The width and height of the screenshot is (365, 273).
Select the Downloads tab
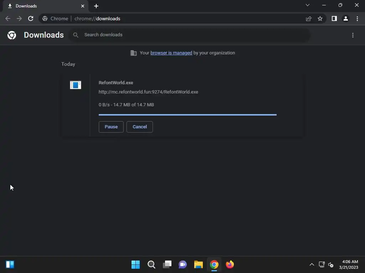tap(46, 6)
